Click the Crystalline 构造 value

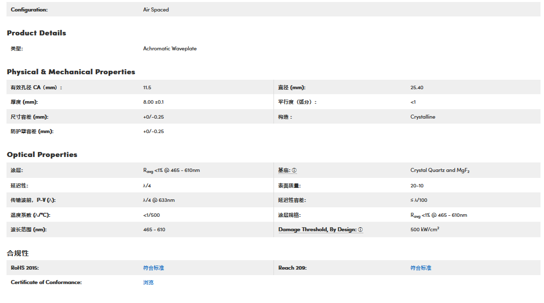(423, 117)
